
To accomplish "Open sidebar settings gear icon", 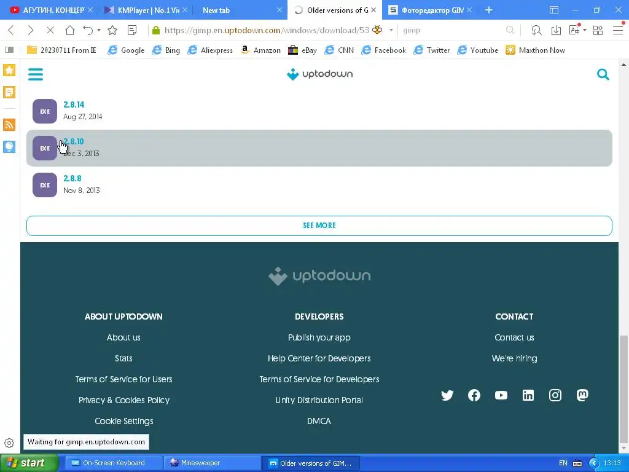I will tap(9, 443).
